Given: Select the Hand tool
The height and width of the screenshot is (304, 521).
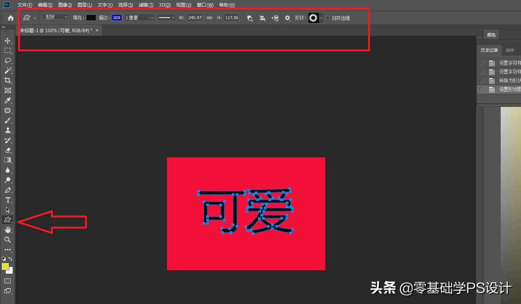Looking at the screenshot, I should click(8, 230).
